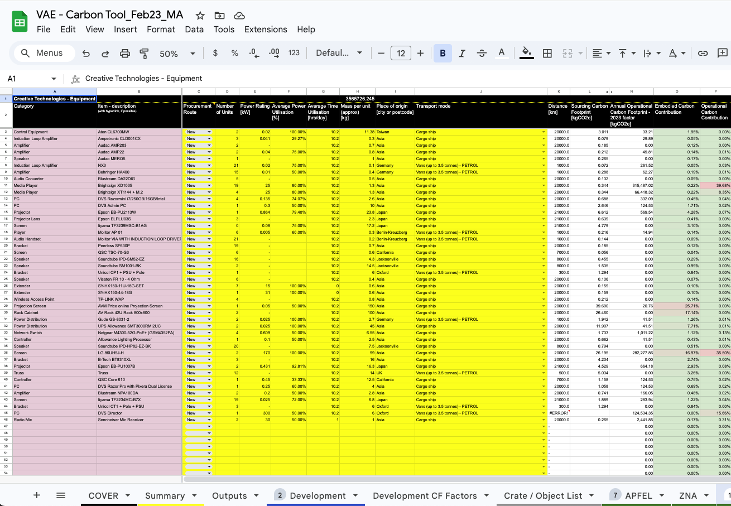
Task: Click the comment count badge on Development tab
Action: point(280,495)
